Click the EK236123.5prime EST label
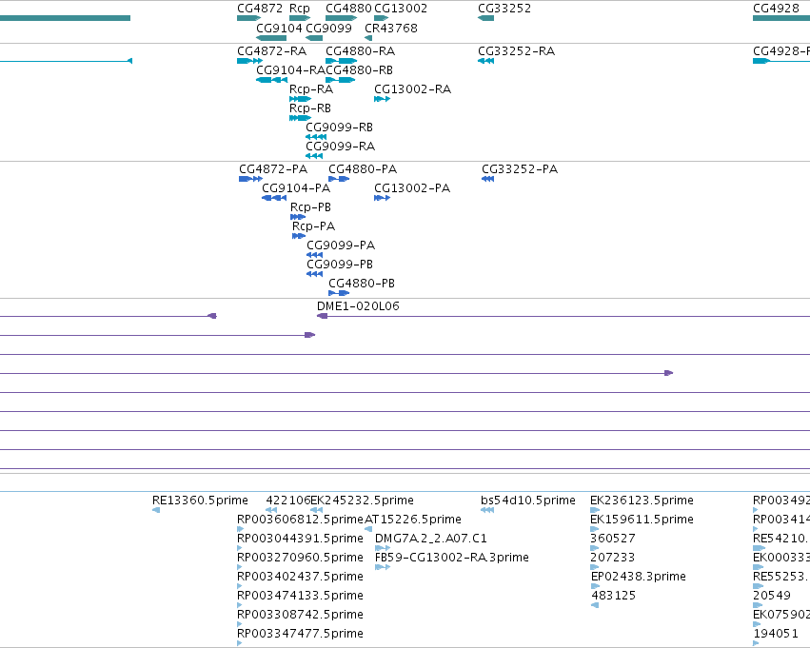 [642, 501]
